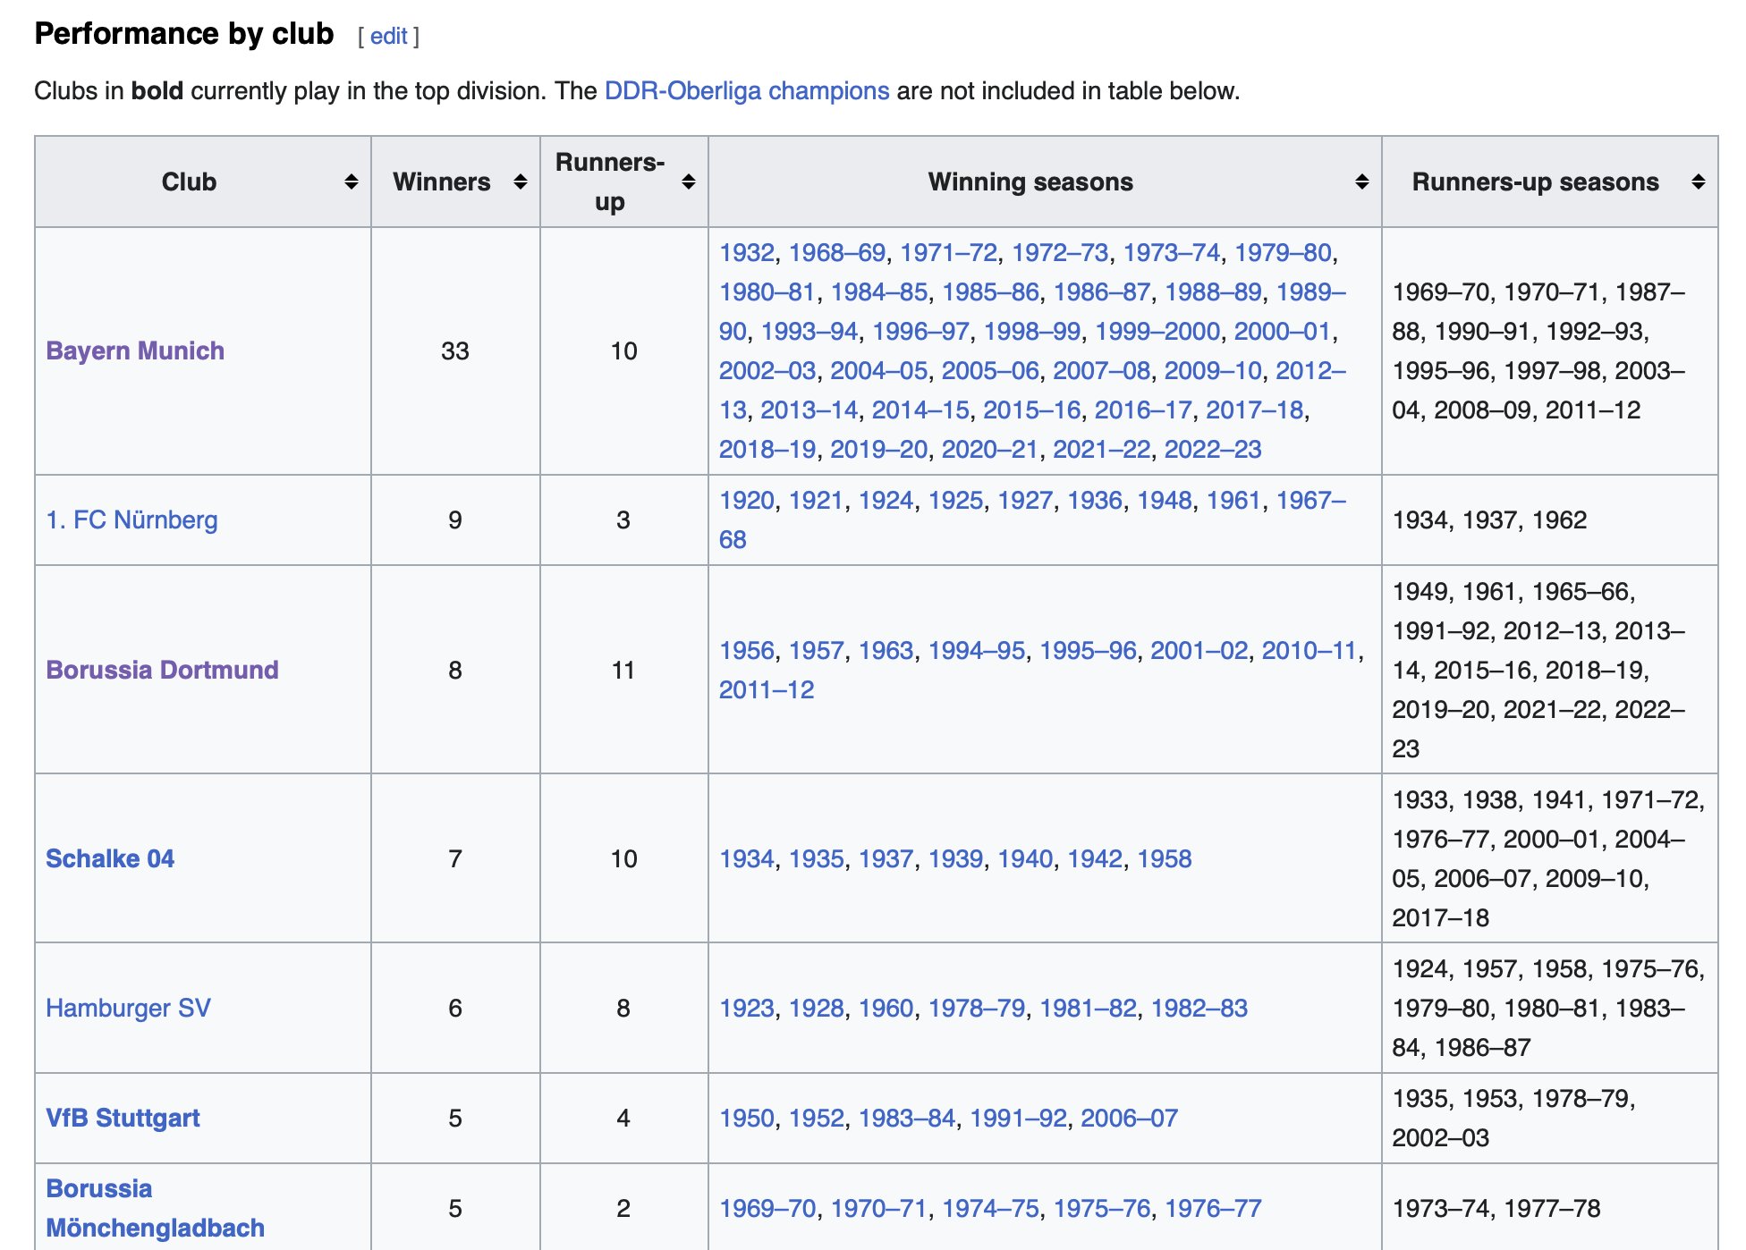The width and height of the screenshot is (1746, 1250).
Task: Open the 2002–03 winning season link
Action: pyautogui.click(x=767, y=370)
